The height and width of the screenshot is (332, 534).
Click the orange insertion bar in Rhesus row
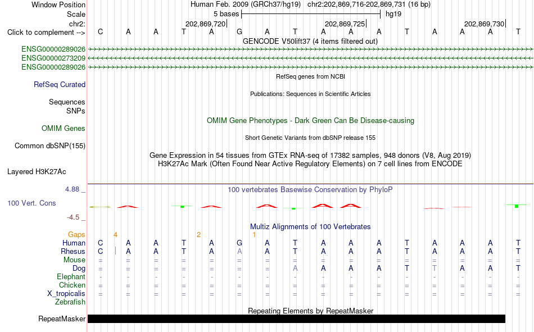[x=115, y=251]
